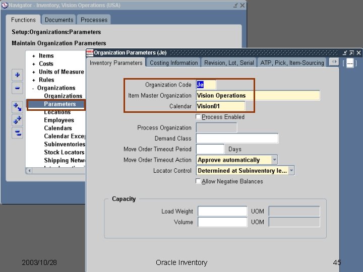Expand the Costs tree node
The width and height of the screenshot is (363, 272).
(x=34, y=64)
